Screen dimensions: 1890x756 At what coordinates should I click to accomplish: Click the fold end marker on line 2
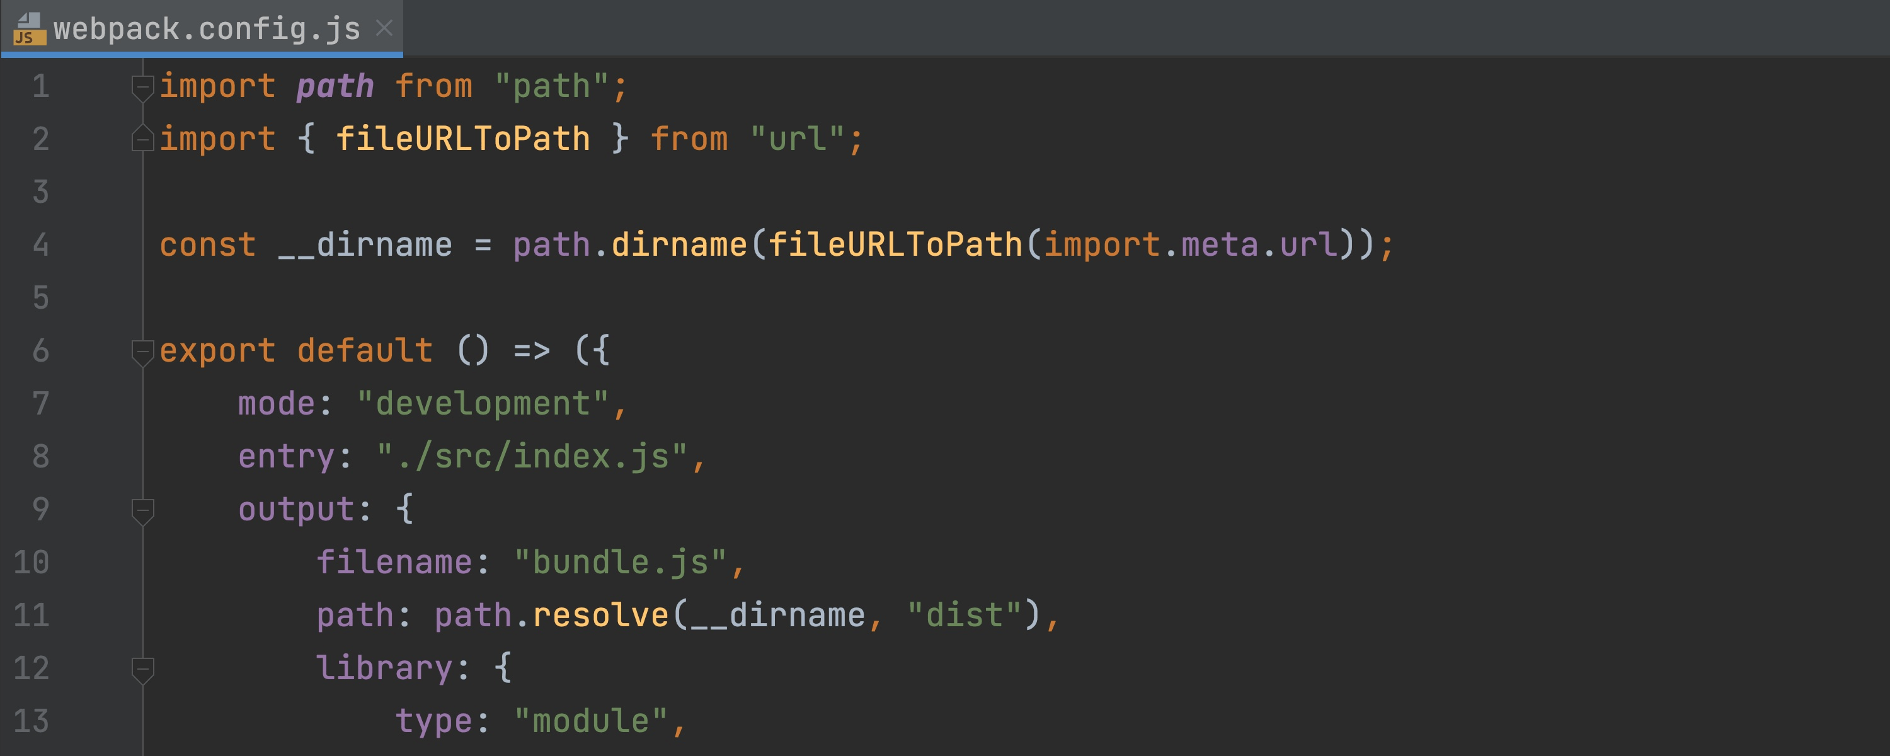[x=142, y=139]
